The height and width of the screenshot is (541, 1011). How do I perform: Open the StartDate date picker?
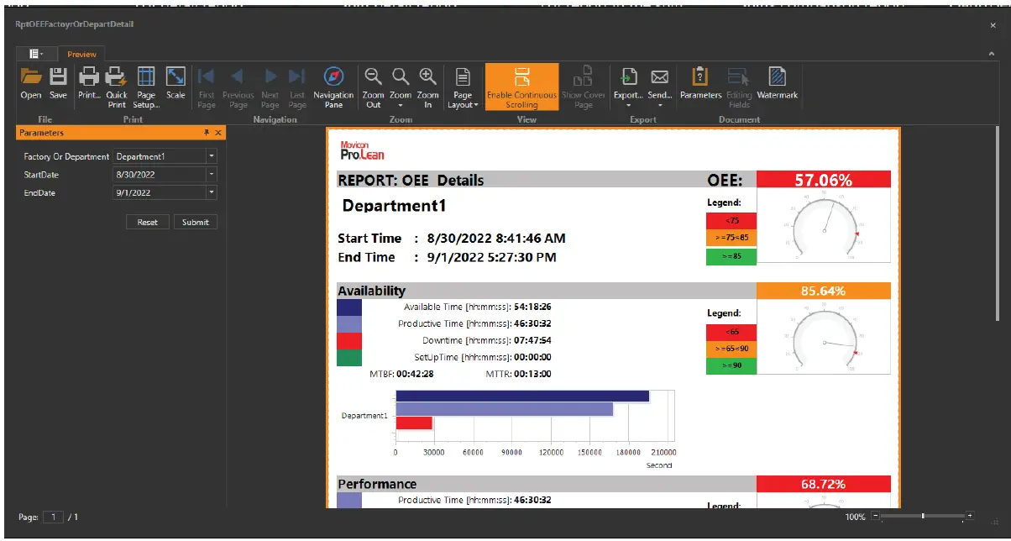pos(212,174)
